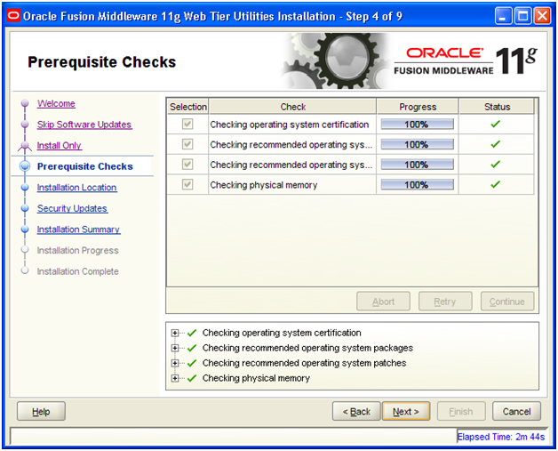The width and height of the screenshot is (558, 451).
Task: Click the Abort button
Action: tap(383, 302)
